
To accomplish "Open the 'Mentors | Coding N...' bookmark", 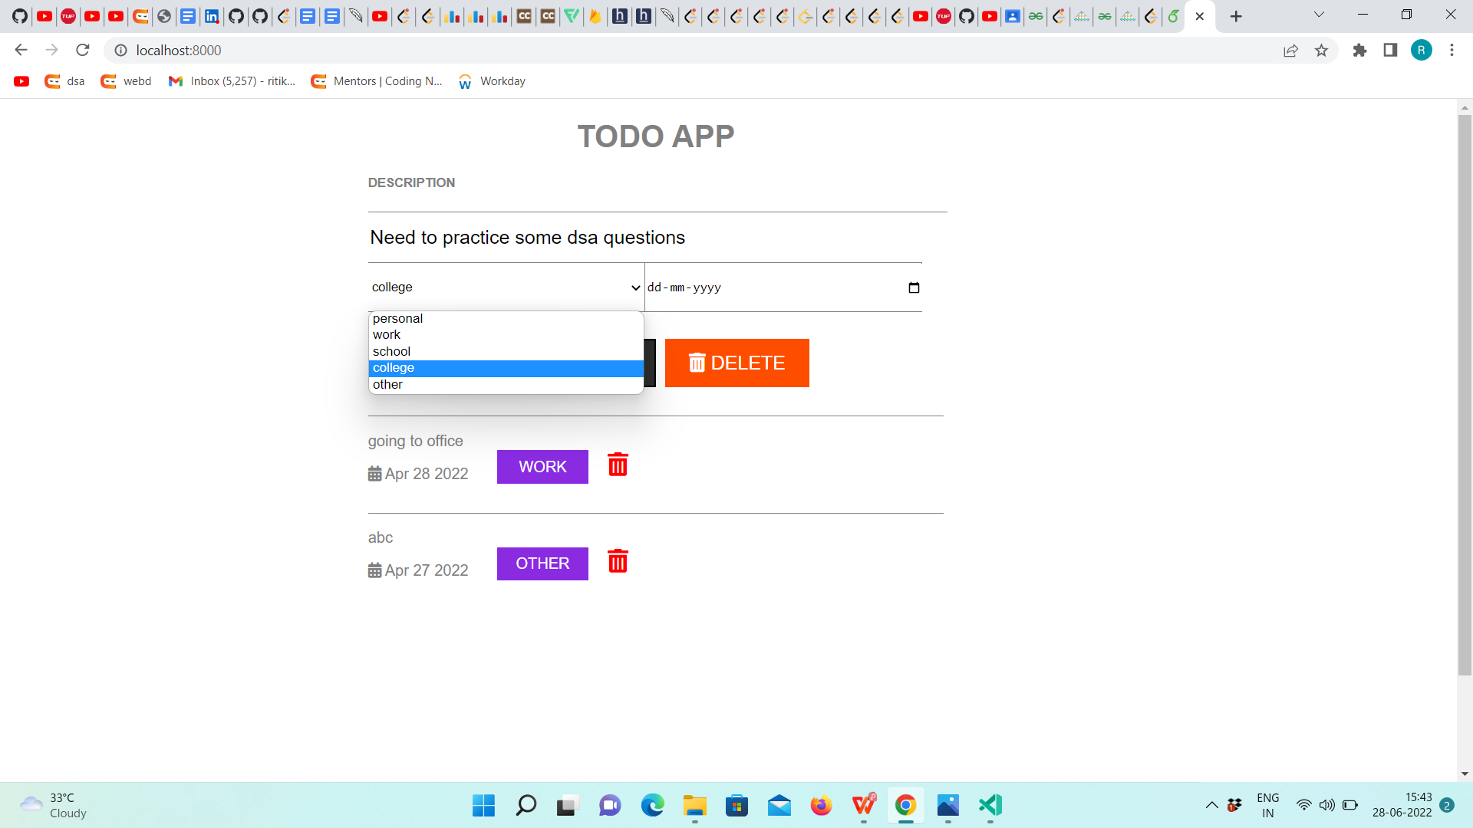I will pos(377,81).
